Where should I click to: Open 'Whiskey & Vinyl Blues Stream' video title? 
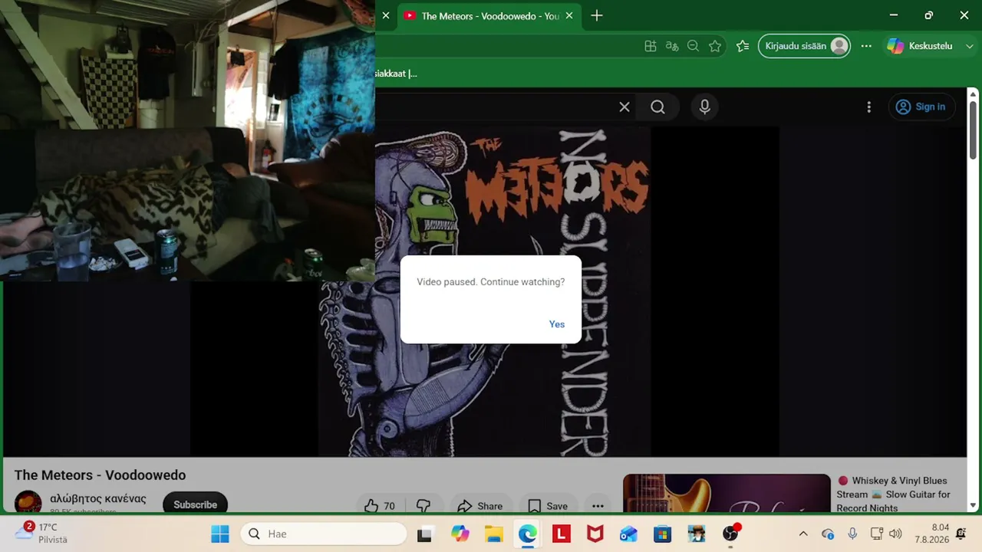pos(894,495)
